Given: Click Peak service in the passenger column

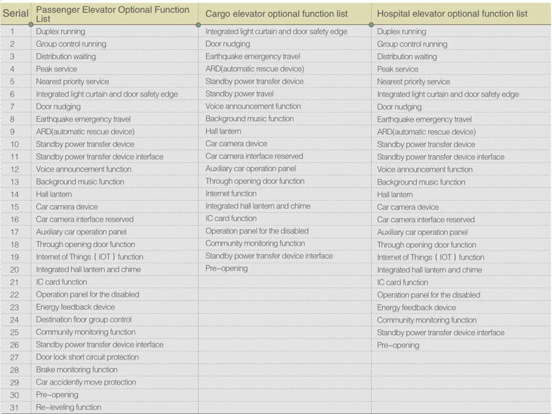Looking at the screenshot, I should tap(56, 69).
